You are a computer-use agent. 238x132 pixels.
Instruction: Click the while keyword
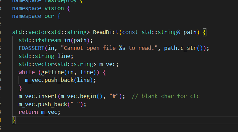tap(27, 72)
